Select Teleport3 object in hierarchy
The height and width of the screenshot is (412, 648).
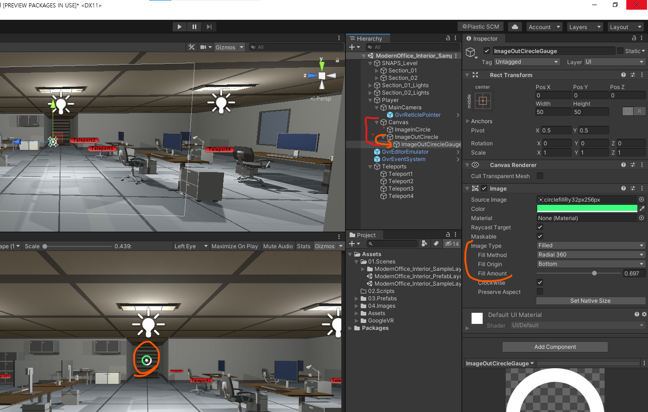(401, 189)
